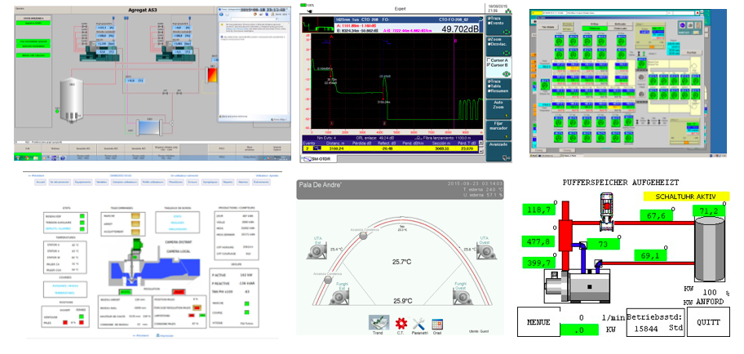Select the Funghi Ovest fan unit
The image size is (744, 354).
click(463, 297)
